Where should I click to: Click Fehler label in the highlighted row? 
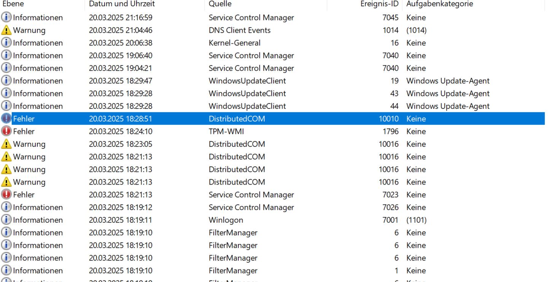click(24, 119)
